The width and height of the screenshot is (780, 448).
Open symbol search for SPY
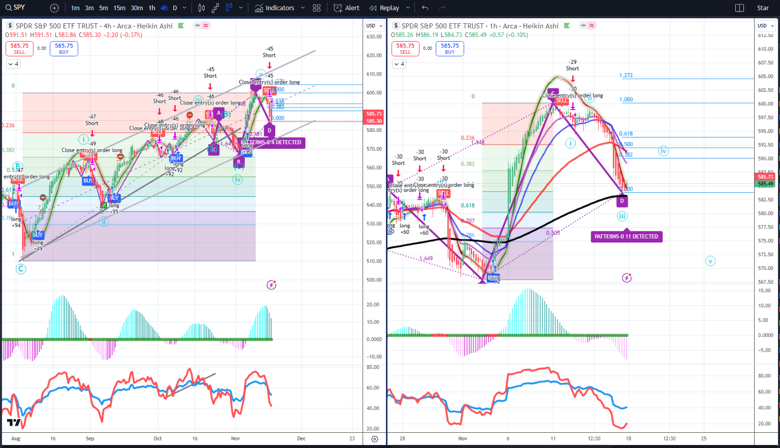point(15,8)
